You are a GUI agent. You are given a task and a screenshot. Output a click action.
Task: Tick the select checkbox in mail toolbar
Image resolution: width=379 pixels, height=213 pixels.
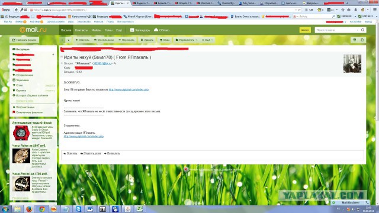[62, 40]
